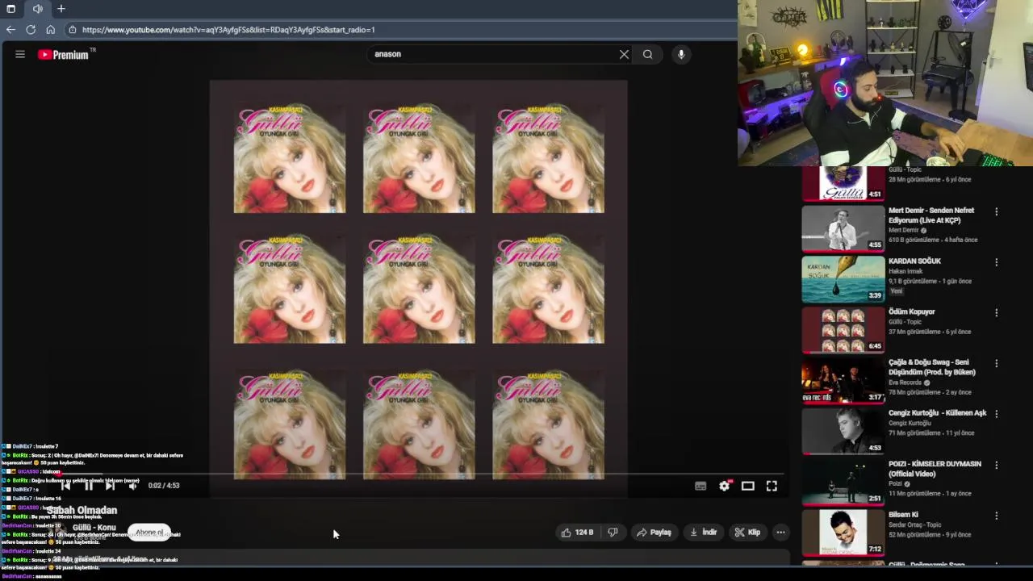1033x581 pixels.
Task: Skip to the next video
Action: (x=110, y=486)
